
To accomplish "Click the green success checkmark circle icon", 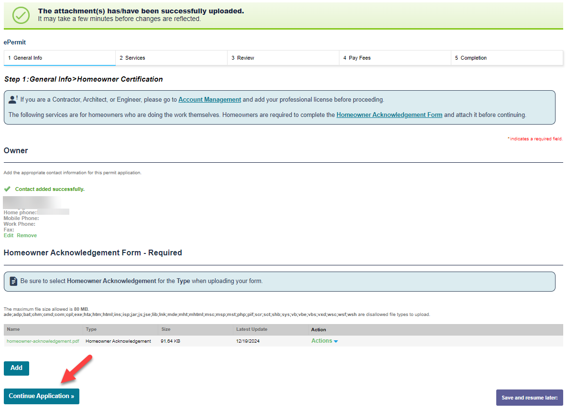I will (x=21, y=15).
